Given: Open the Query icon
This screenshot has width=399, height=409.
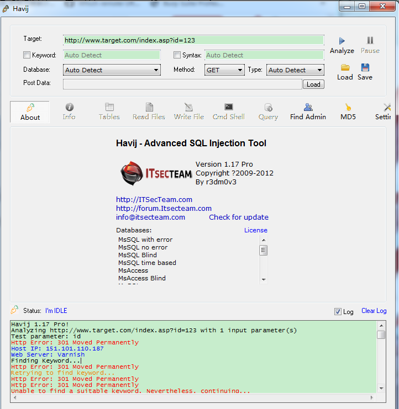Looking at the screenshot, I should pyautogui.click(x=268, y=107).
